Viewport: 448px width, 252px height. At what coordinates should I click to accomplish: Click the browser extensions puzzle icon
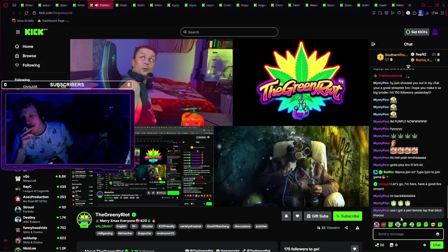click(414, 13)
